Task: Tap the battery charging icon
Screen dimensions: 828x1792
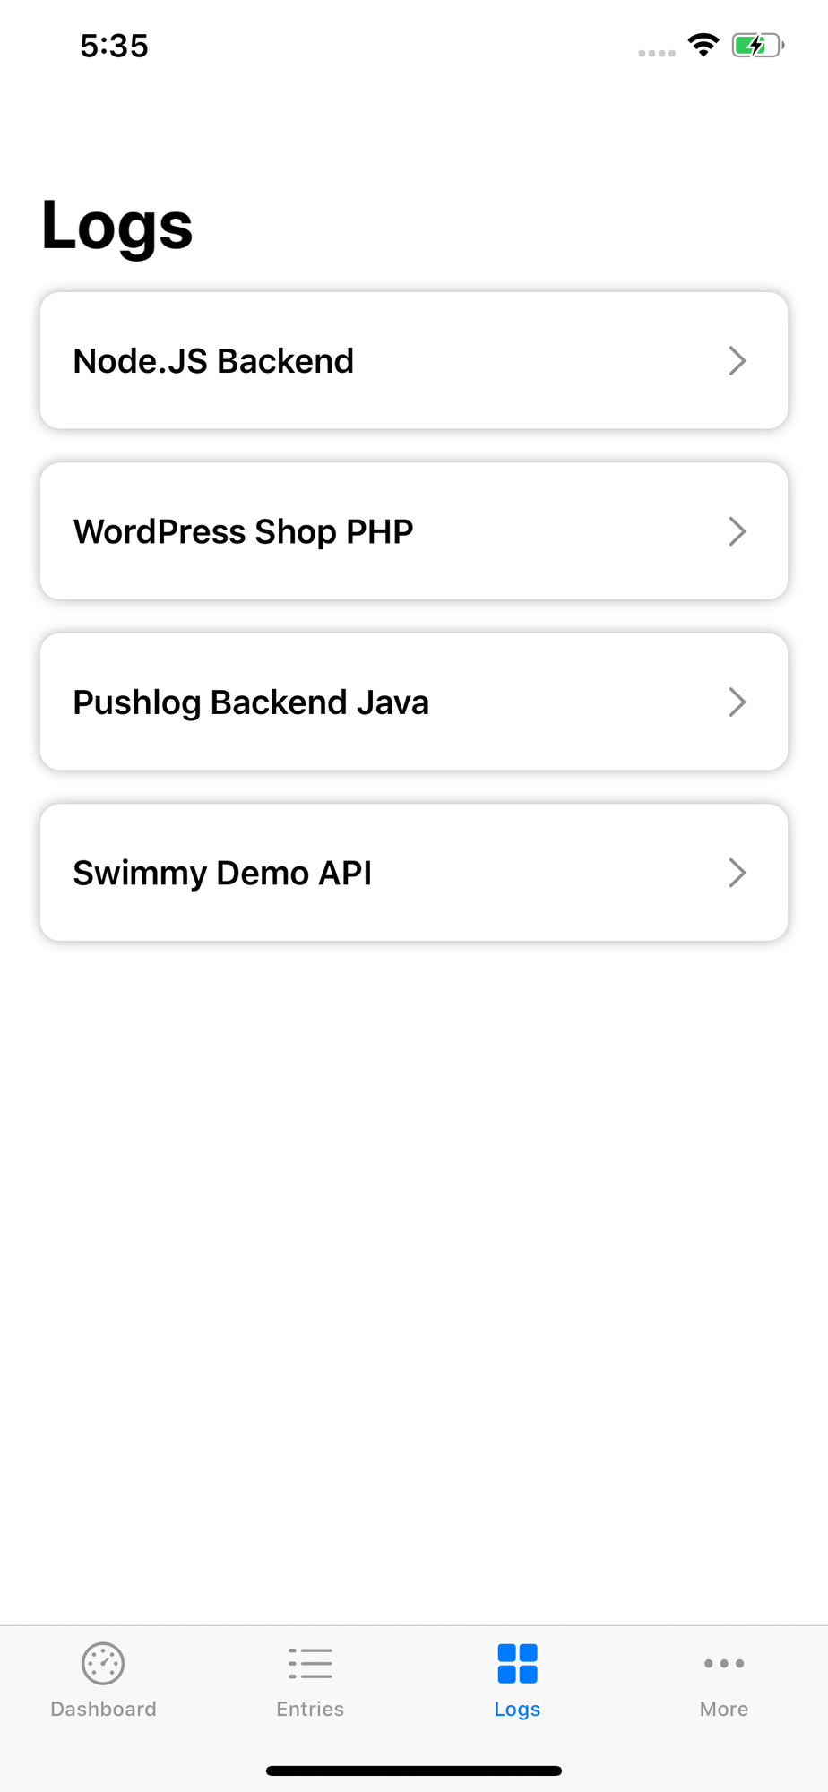Action: point(757,45)
